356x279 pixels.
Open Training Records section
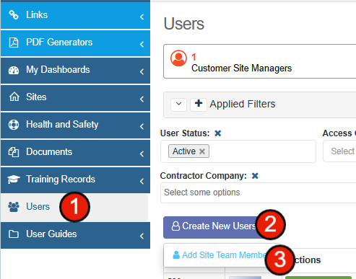point(75,180)
